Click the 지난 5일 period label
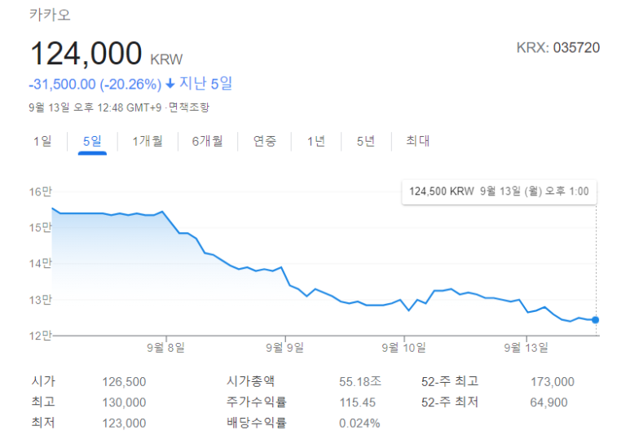 click(x=205, y=84)
